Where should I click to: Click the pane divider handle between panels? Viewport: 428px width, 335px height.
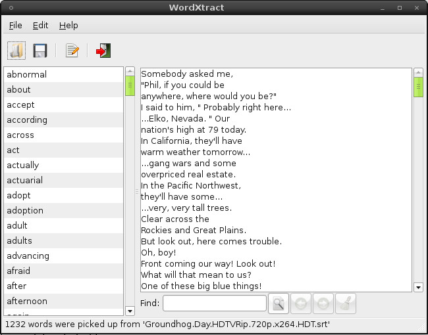137,192
